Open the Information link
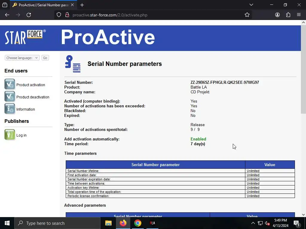This screenshot has width=306, height=229. click(x=26, y=109)
